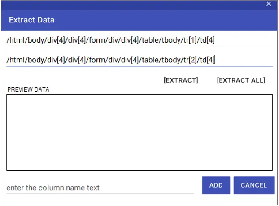Select the 'enter the column name text' placeholder
Screen dimensions: 279x206
[x=53, y=188]
